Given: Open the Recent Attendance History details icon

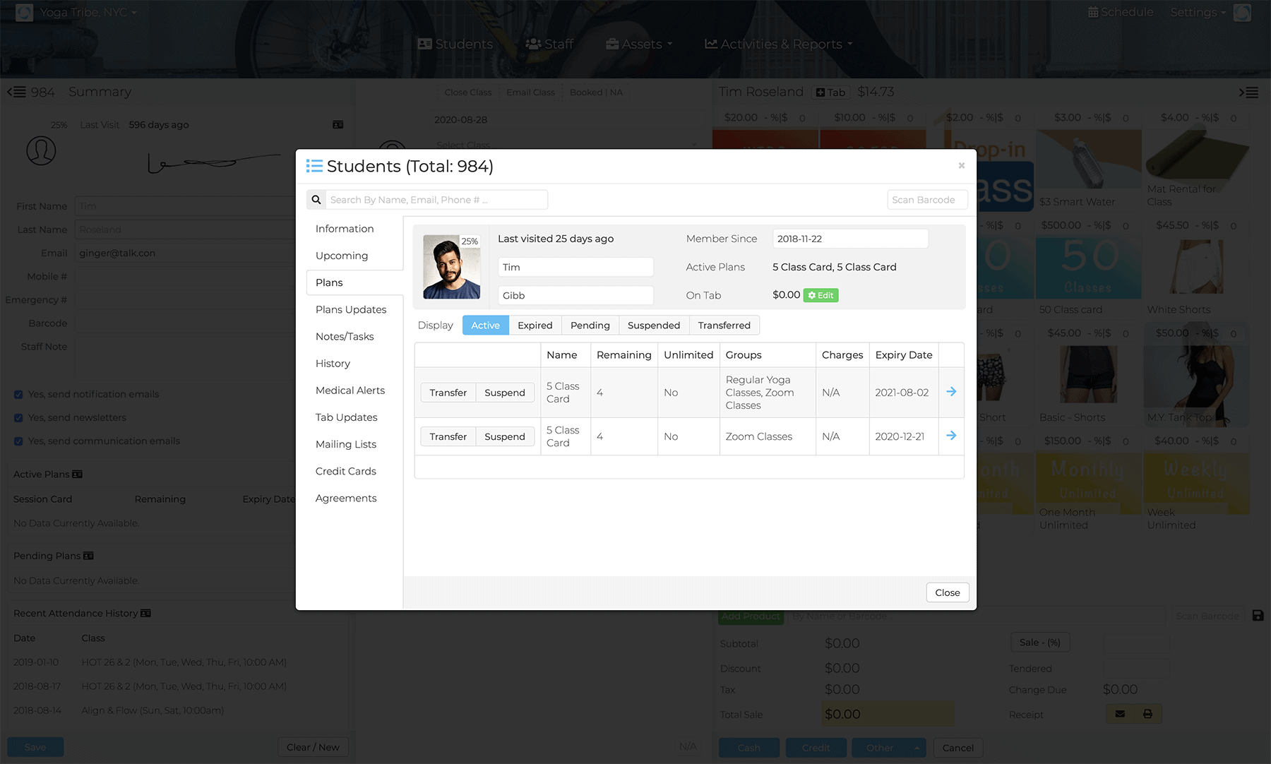Looking at the screenshot, I should [145, 613].
